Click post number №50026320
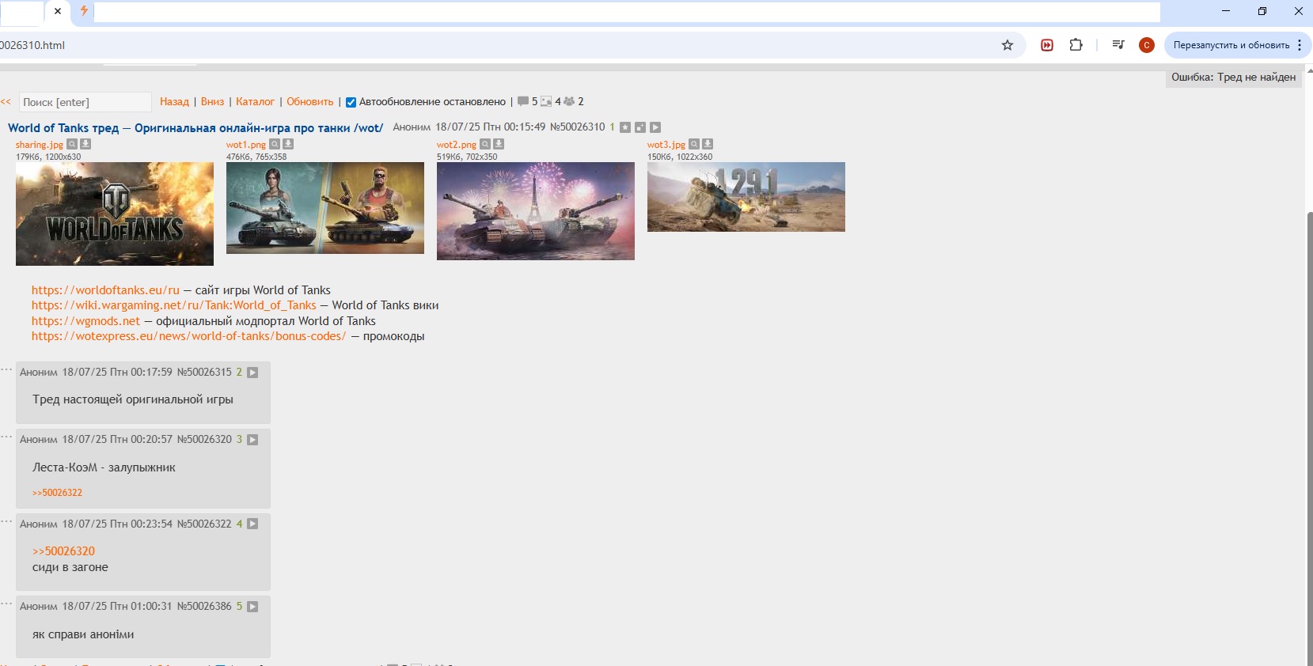The image size is (1313, 666). (204, 439)
